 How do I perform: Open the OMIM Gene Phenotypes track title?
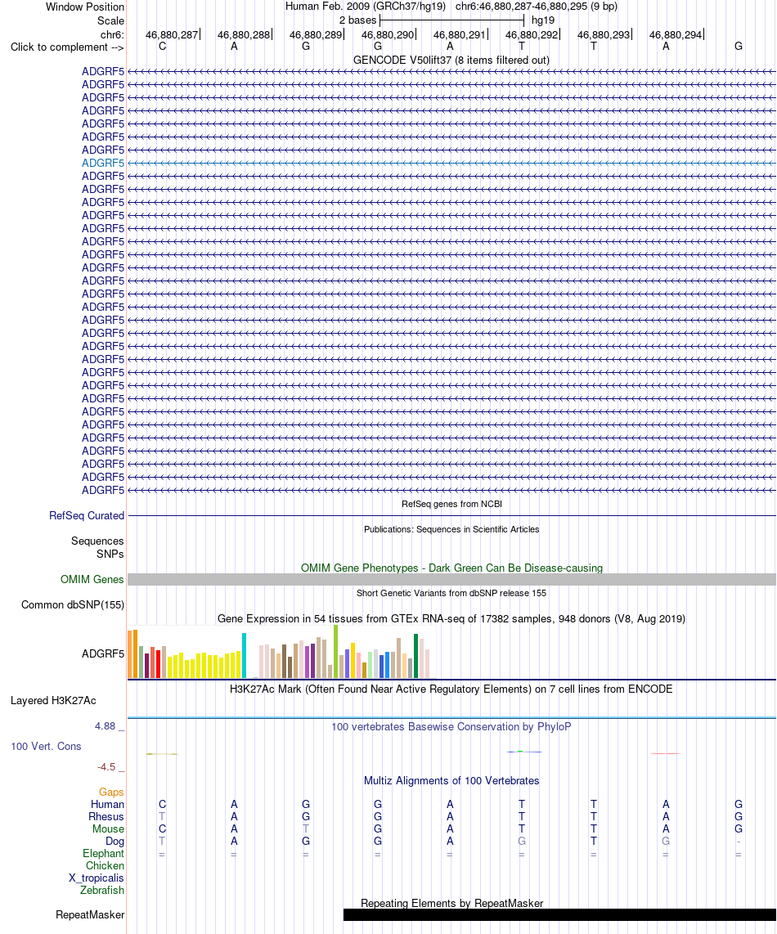[x=451, y=568]
